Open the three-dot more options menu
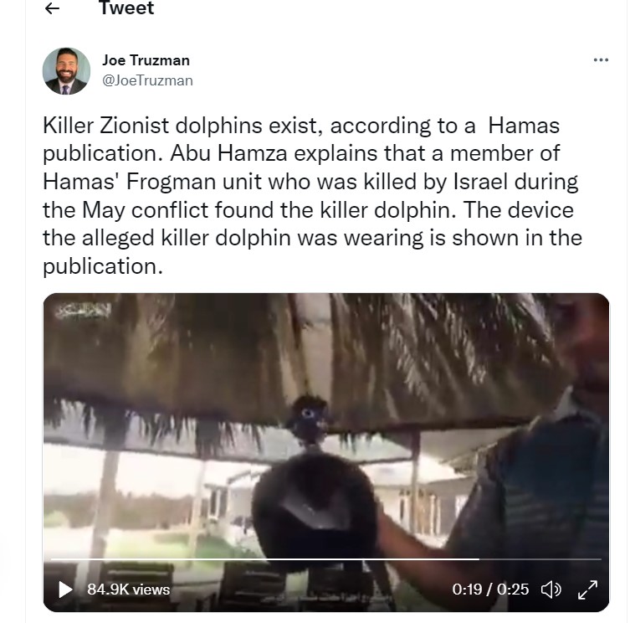The width and height of the screenshot is (630, 623). (x=601, y=60)
